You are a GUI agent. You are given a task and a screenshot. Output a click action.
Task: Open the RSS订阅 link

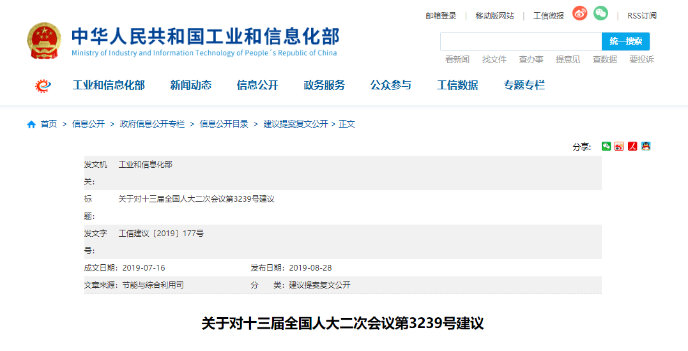coord(641,16)
